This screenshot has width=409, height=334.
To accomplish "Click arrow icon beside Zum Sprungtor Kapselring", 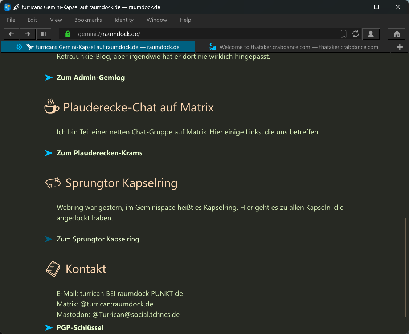I will tap(49, 239).
